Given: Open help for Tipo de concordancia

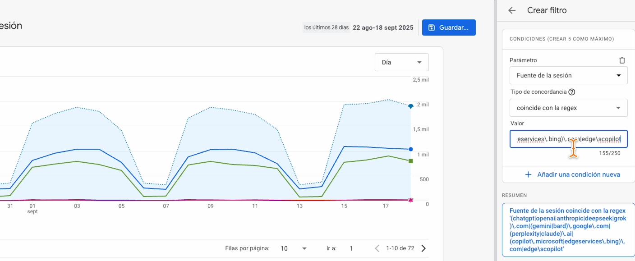Looking at the screenshot, I should [572, 92].
